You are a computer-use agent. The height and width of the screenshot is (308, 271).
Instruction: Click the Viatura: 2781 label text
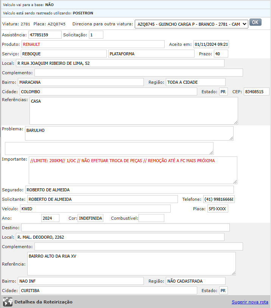(x=16, y=24)
